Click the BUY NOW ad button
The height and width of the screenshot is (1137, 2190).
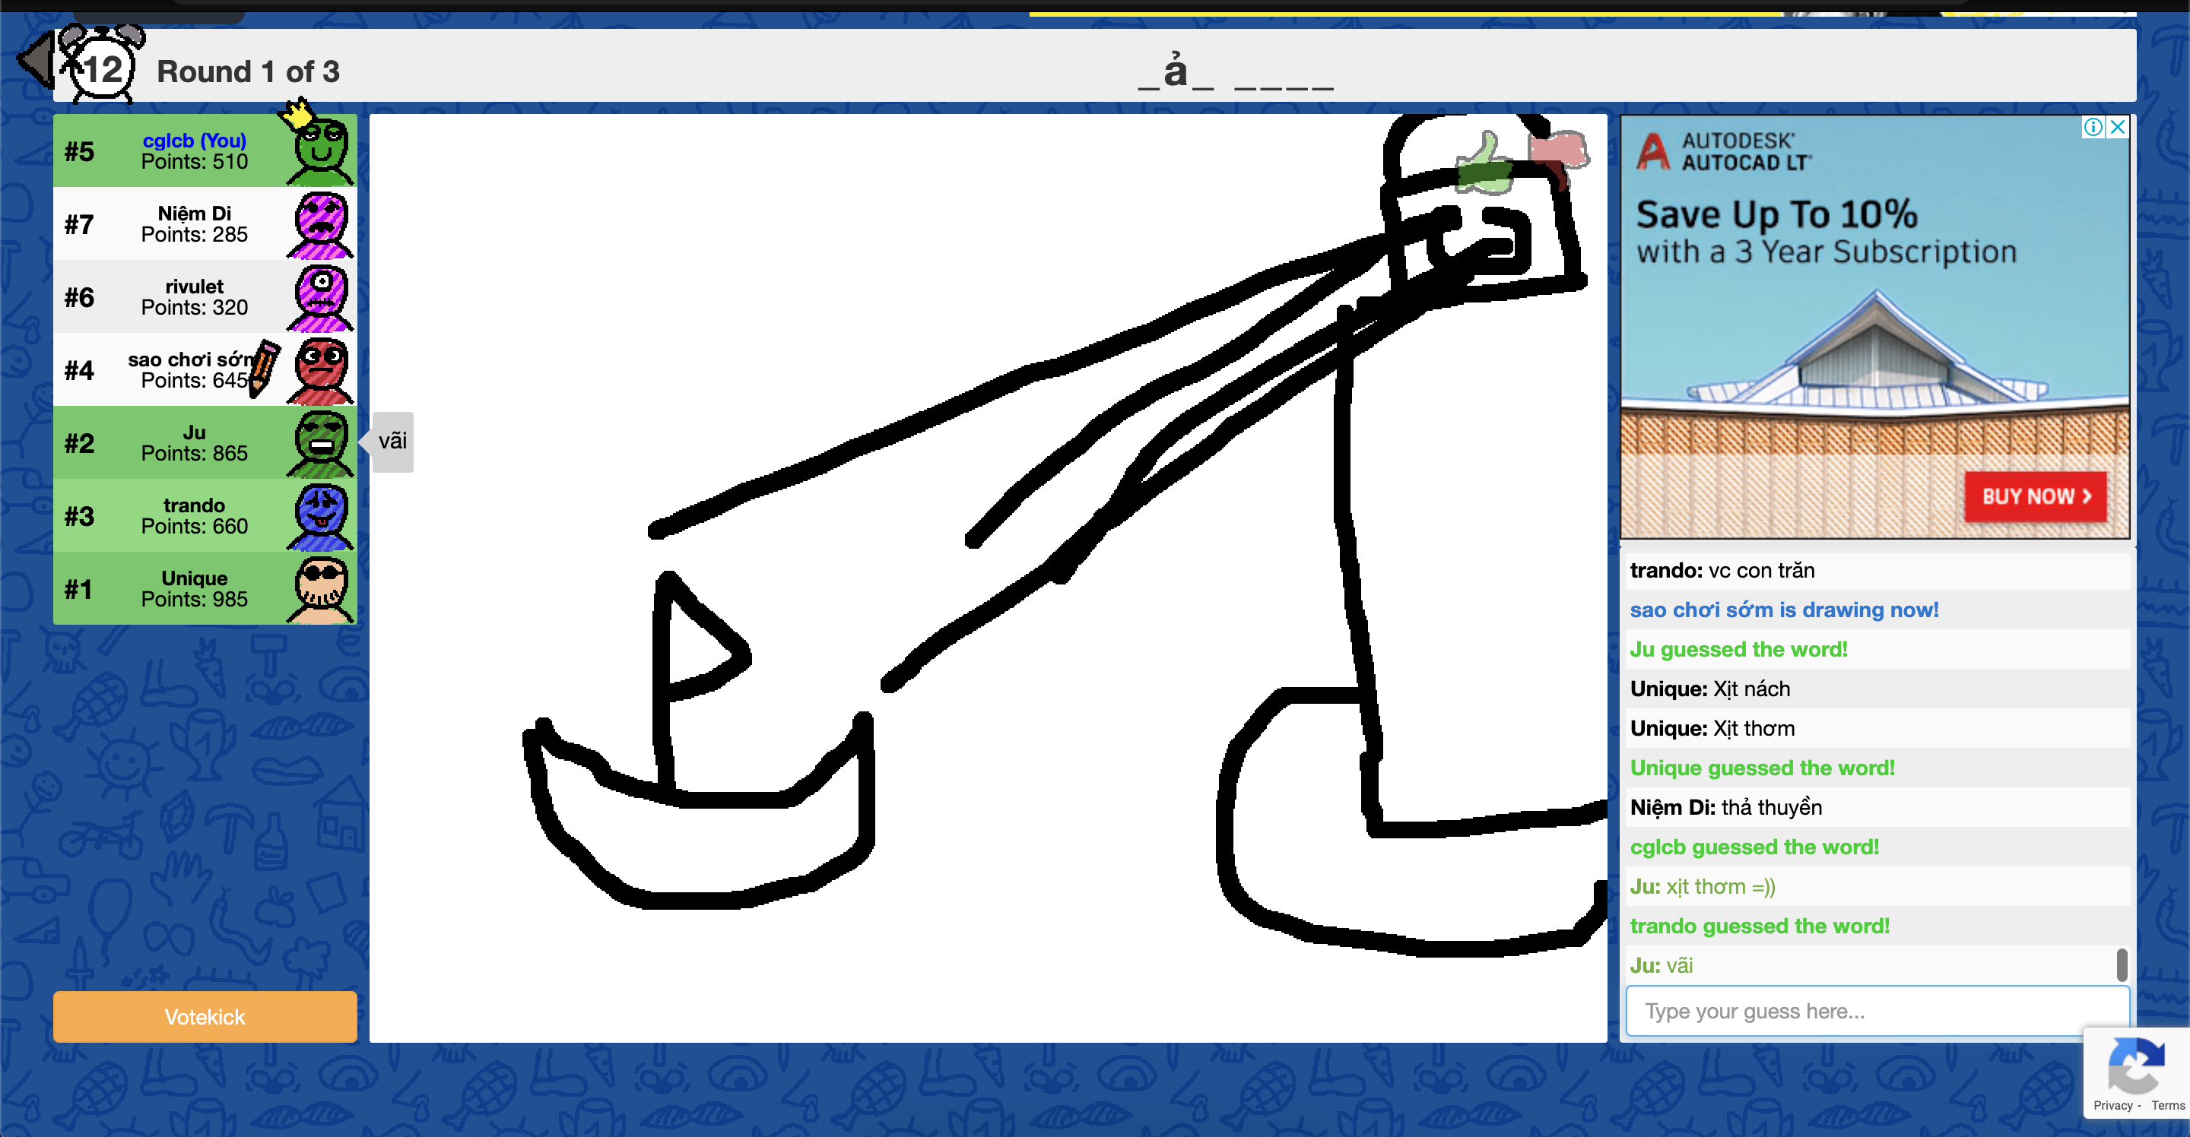(x=2034, y=496)
